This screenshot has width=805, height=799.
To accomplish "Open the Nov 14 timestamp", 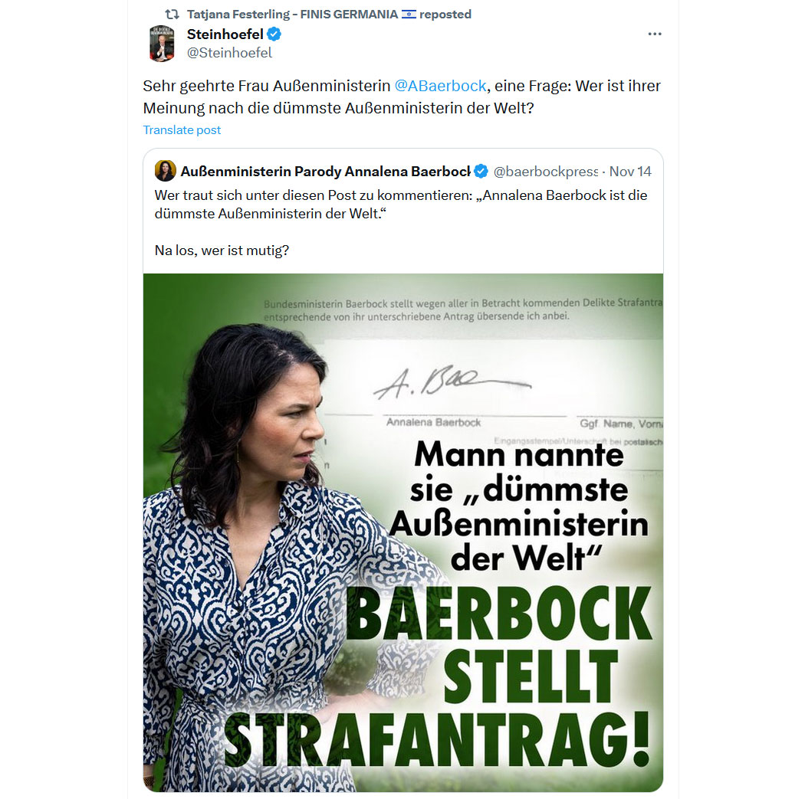I will click(630, 172).
